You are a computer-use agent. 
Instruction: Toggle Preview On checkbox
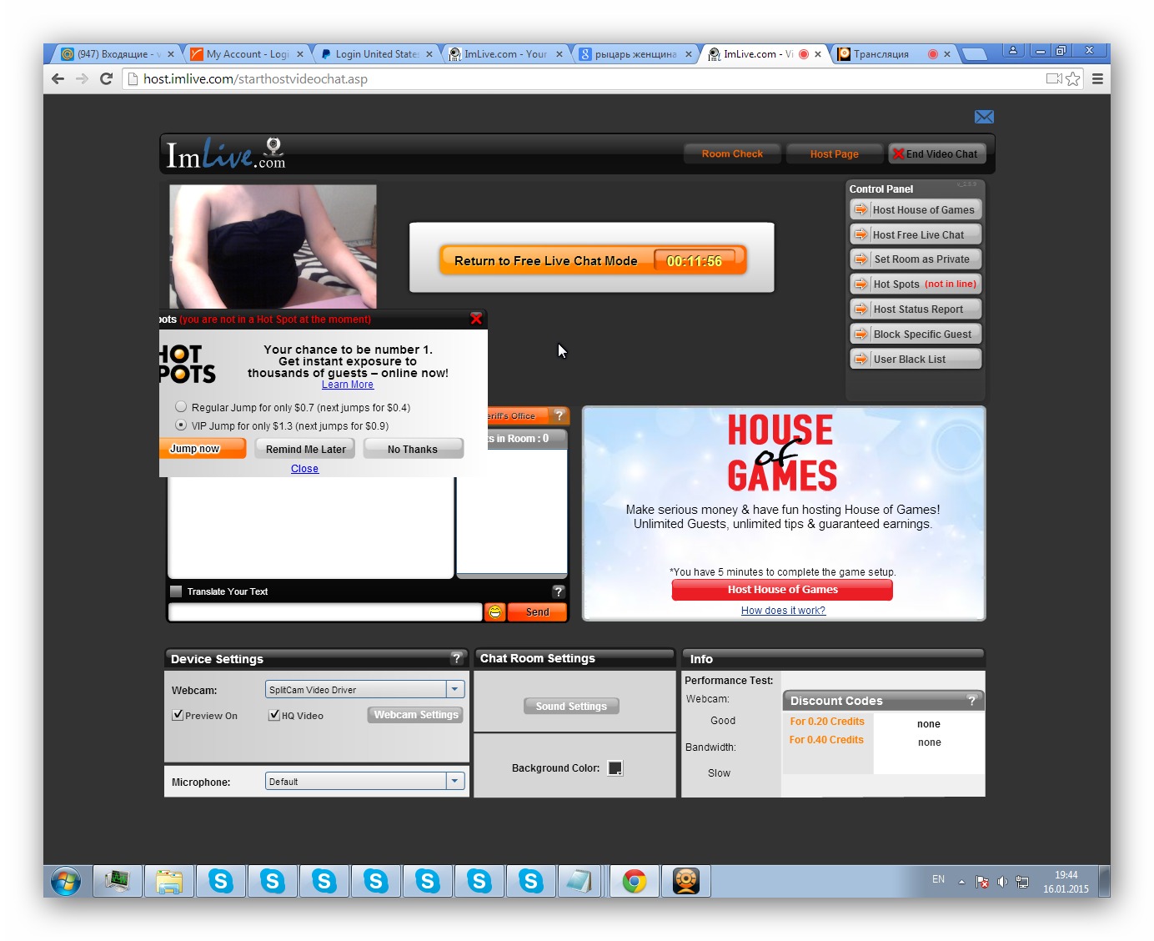[x=178, y=715]
